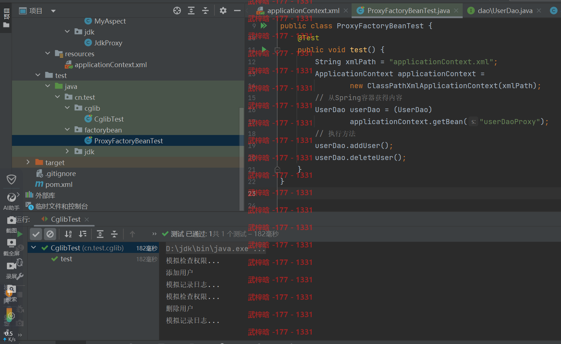Open the 项目 view dropdown
Viewport: 561px width, 344px height.
53,11
